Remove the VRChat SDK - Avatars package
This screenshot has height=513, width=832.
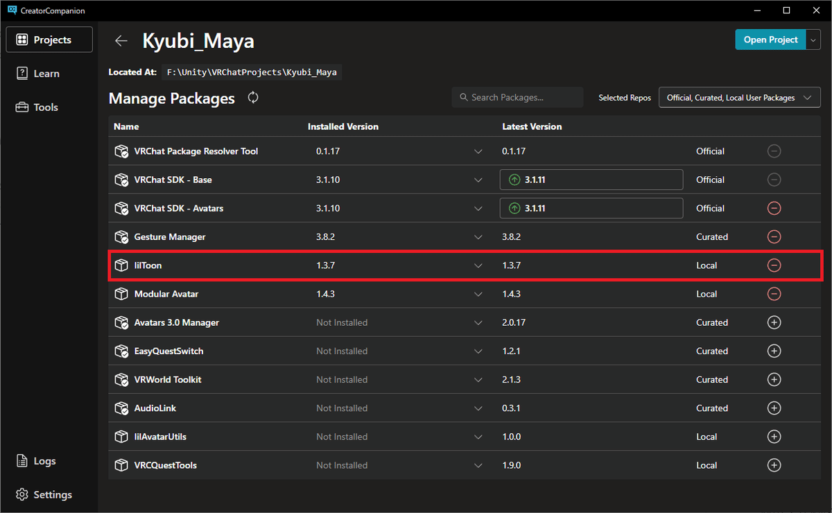tap(774, 208)
